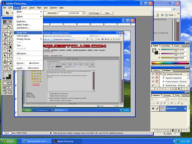Toggle the eye visibility of Background layer
The height and width of the screenshot is (144, 192).
click(x=153, y=108)
